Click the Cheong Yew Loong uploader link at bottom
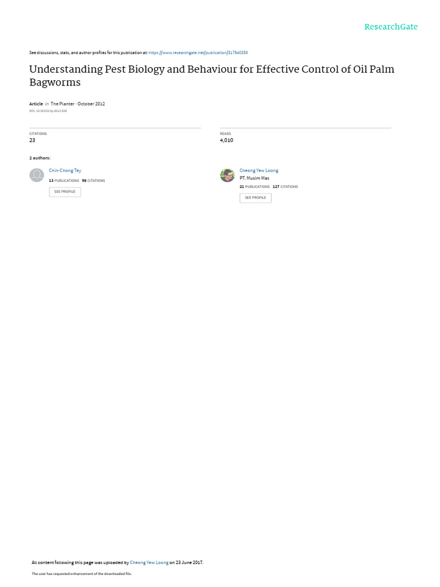The image size is (440, 587). click(149, 562)
